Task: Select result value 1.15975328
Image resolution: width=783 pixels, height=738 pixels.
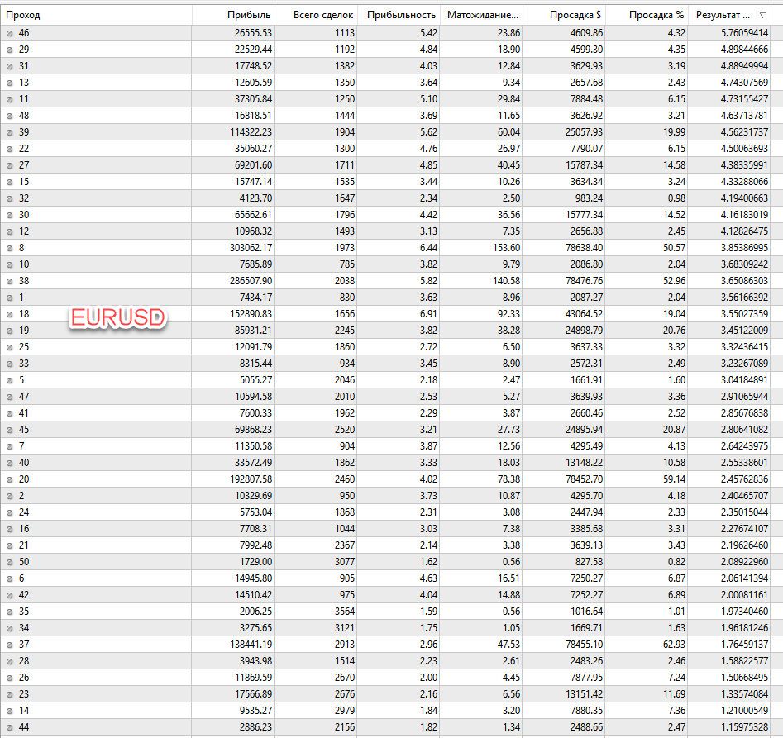Action: [744, 727]
